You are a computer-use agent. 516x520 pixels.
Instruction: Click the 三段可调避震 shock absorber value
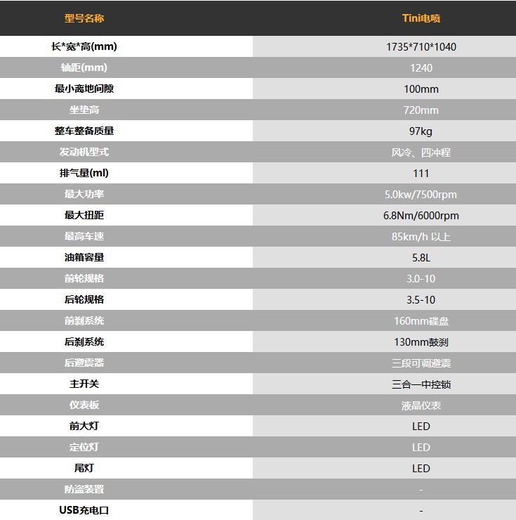point(421,363)
